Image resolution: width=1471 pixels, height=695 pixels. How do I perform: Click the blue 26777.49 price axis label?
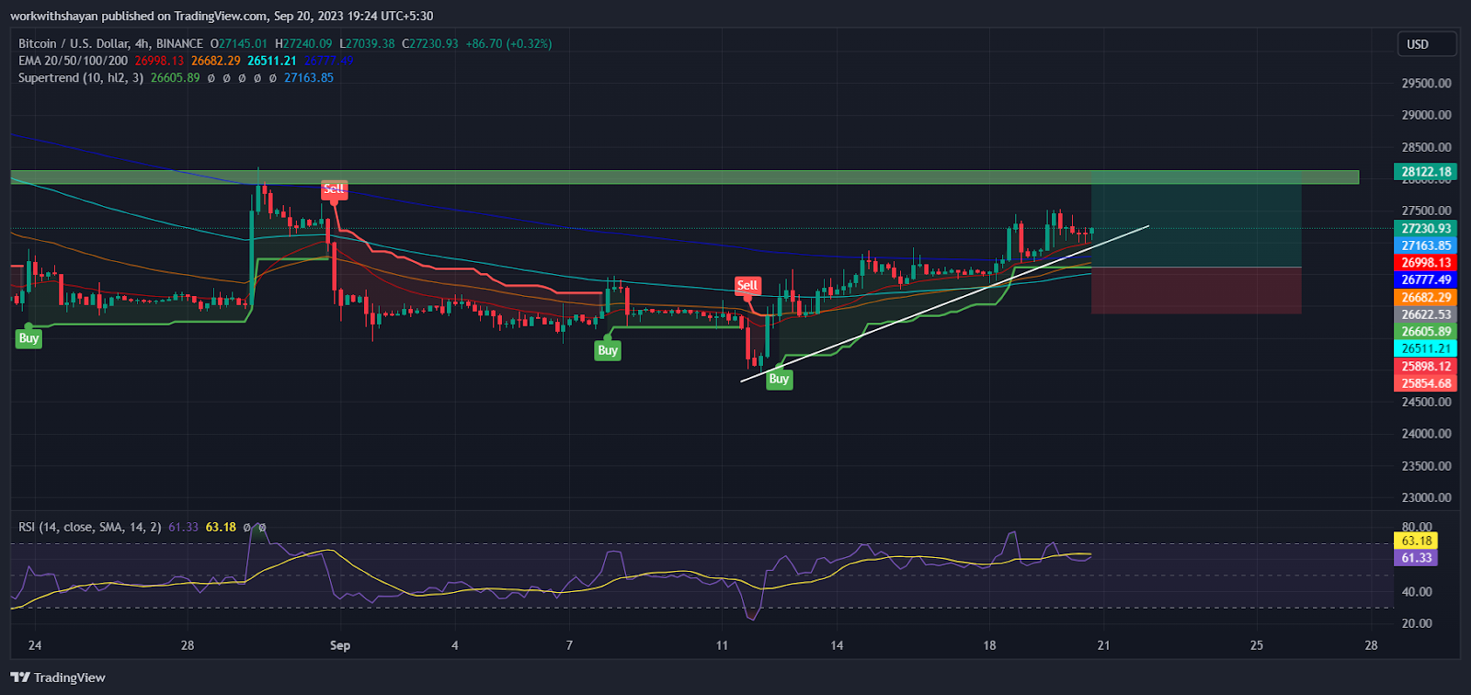point(1426,280)
